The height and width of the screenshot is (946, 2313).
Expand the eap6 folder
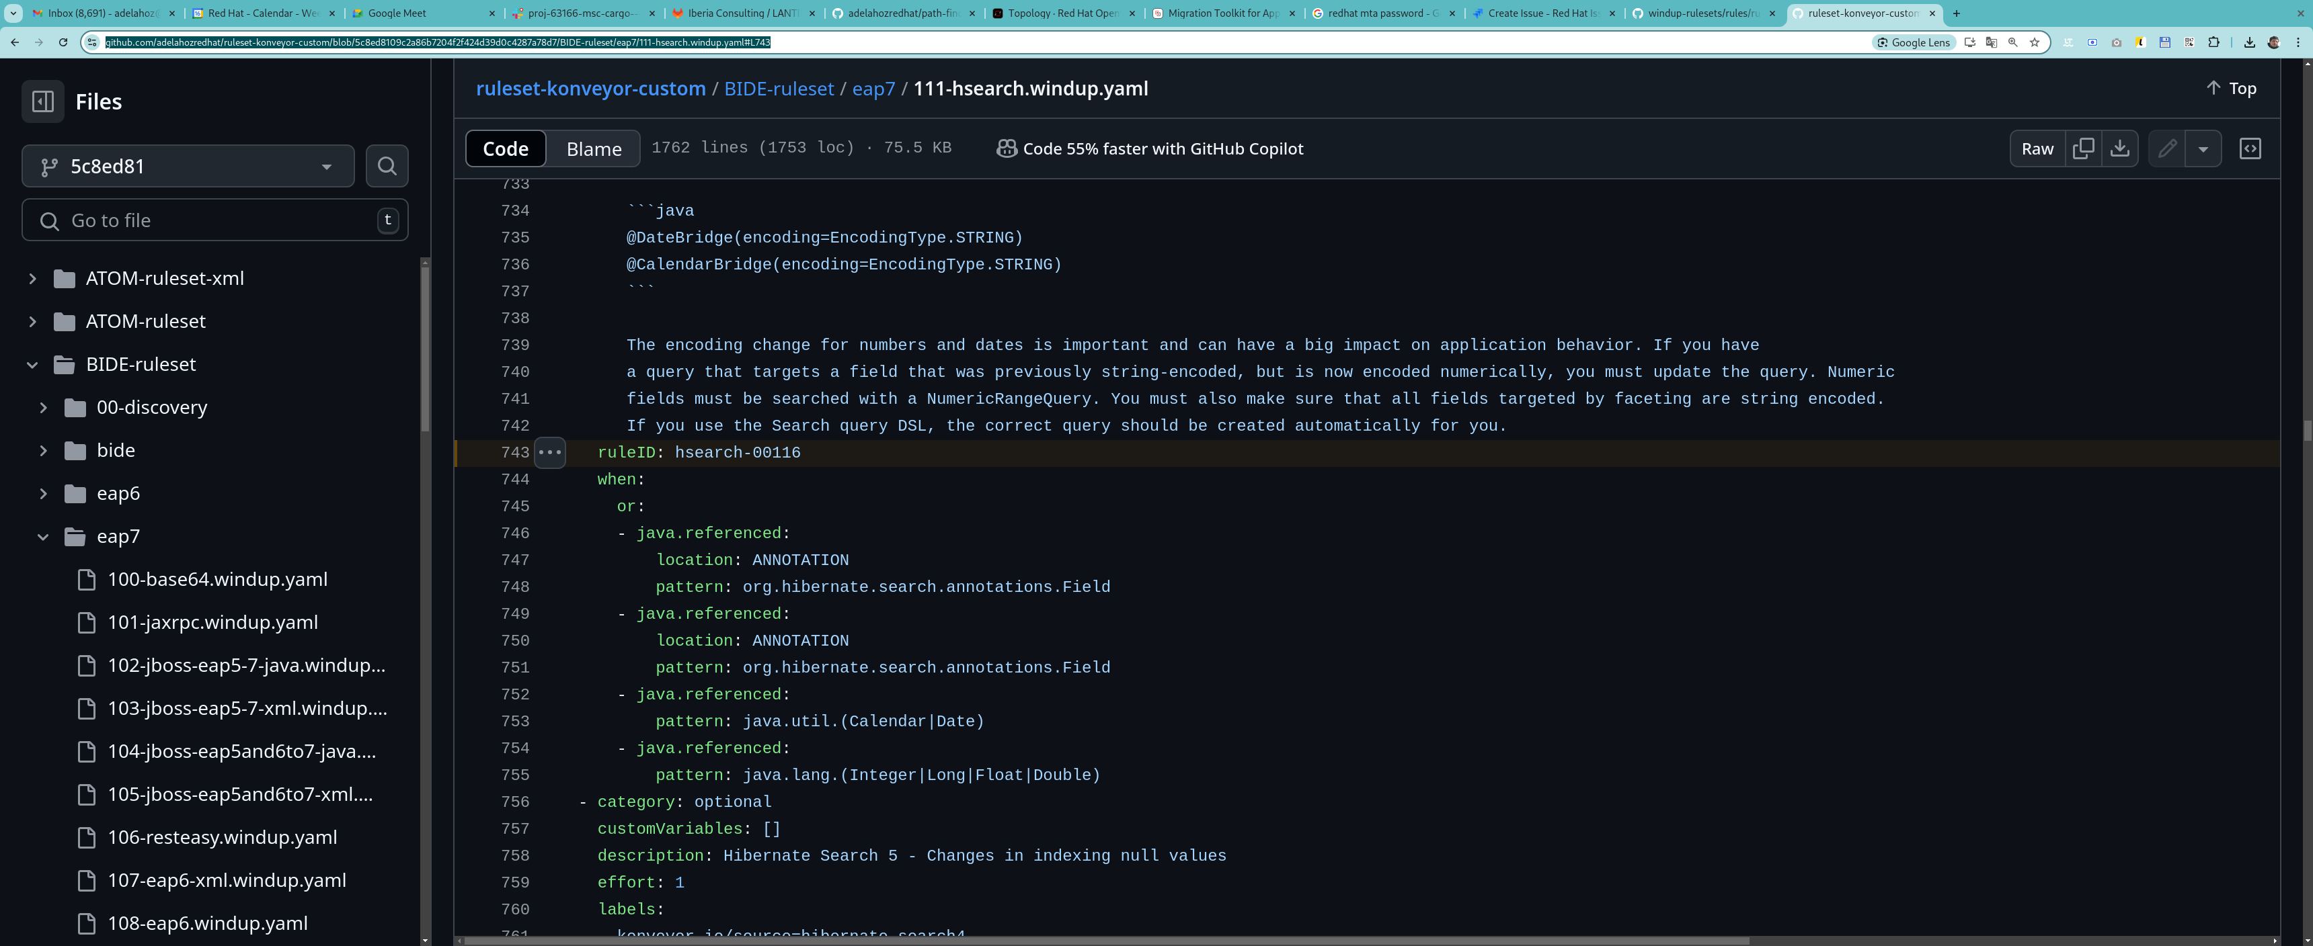[x=43, y=494]
